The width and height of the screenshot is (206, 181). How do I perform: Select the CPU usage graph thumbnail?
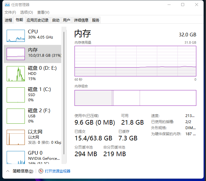(x=16, y=36)
